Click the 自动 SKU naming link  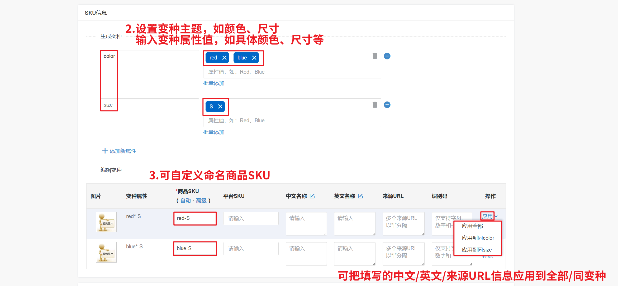pyautogui.click(x=185, y=200)
